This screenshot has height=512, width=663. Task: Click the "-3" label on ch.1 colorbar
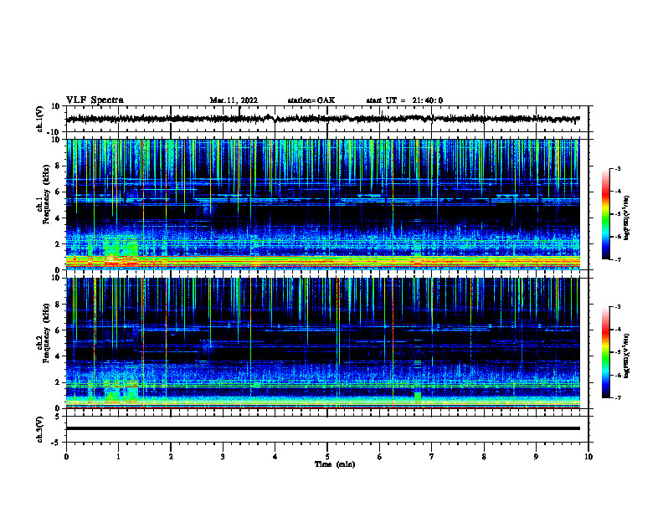(x=618, y=168)
